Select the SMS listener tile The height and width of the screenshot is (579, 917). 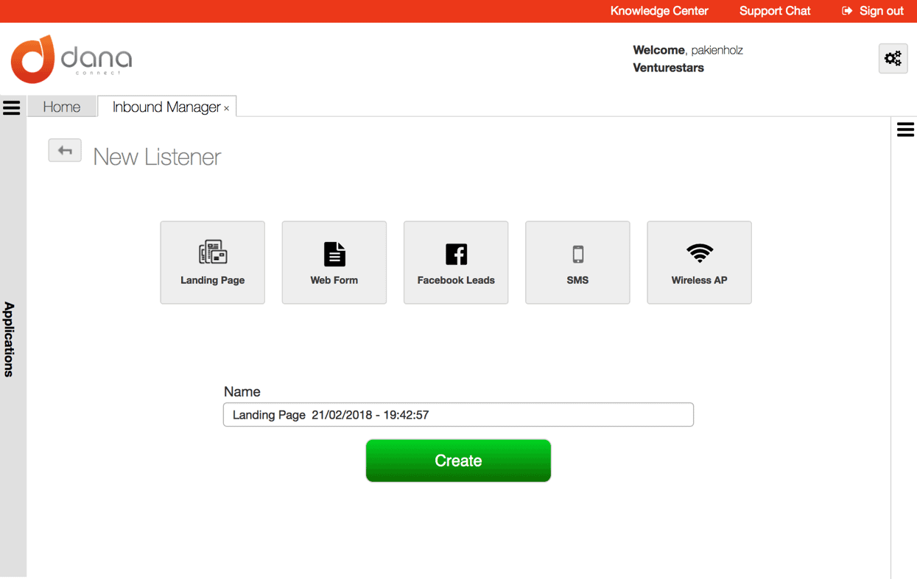[577, 263]
